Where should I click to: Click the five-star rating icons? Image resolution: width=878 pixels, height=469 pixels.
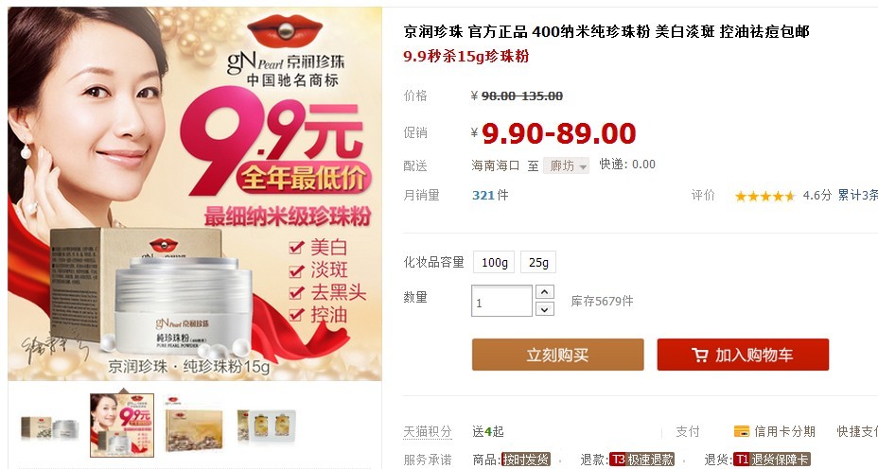[764, 196]
